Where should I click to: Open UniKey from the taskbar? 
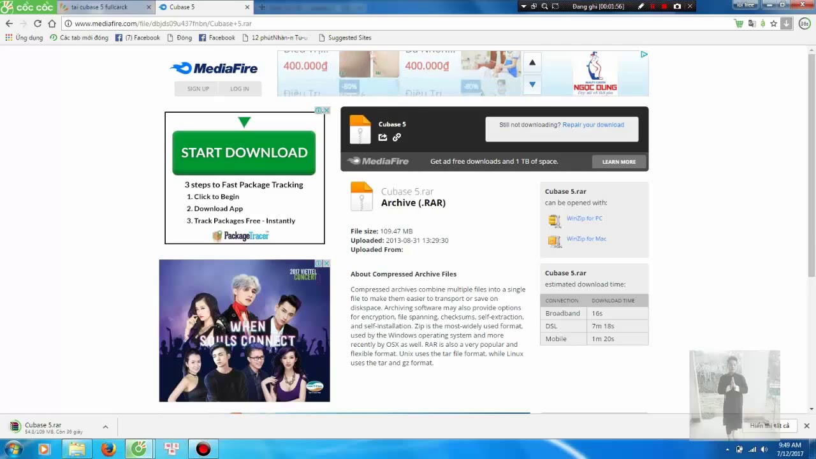coord(171,449)
